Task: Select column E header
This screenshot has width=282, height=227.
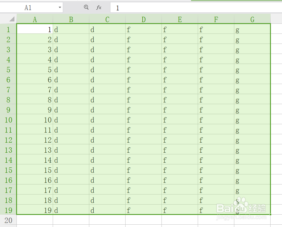Action: (180, 19)
